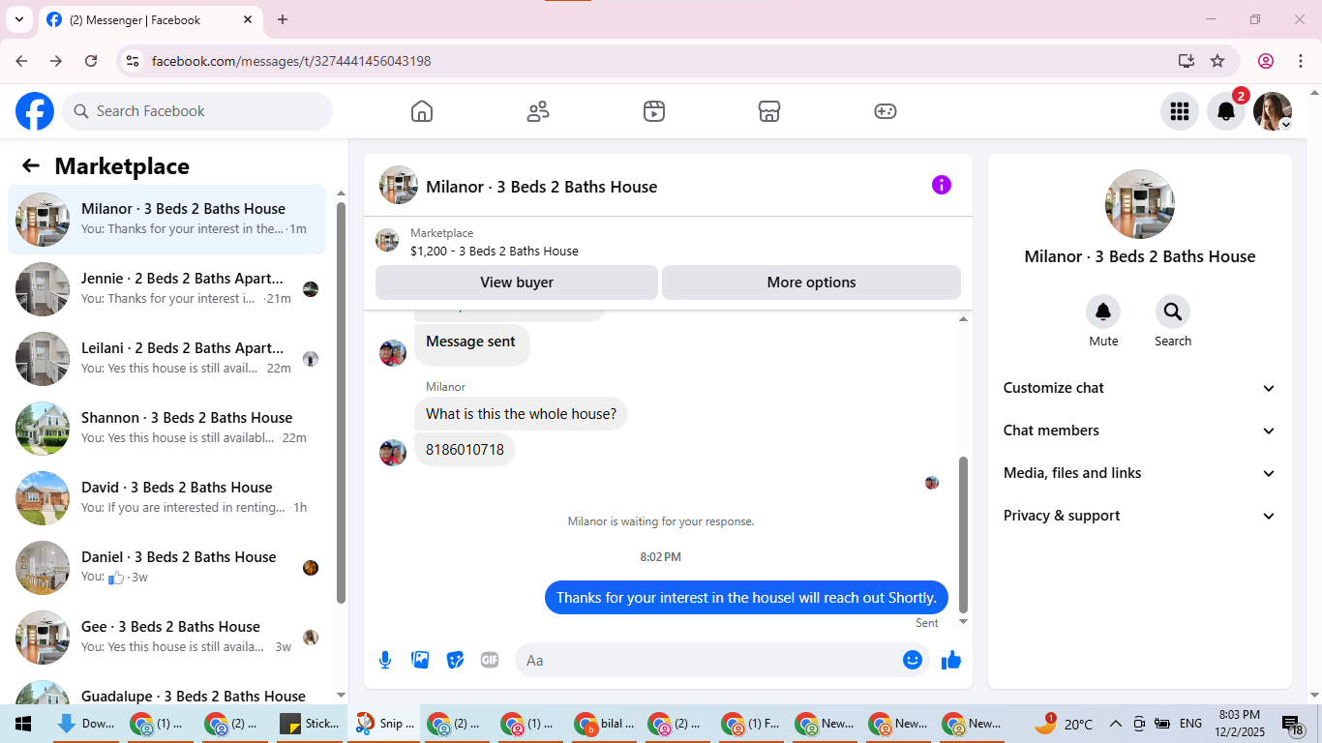Click the Search Facebook field
This screenshot has height=743, width=1322.
click(197, 111)
